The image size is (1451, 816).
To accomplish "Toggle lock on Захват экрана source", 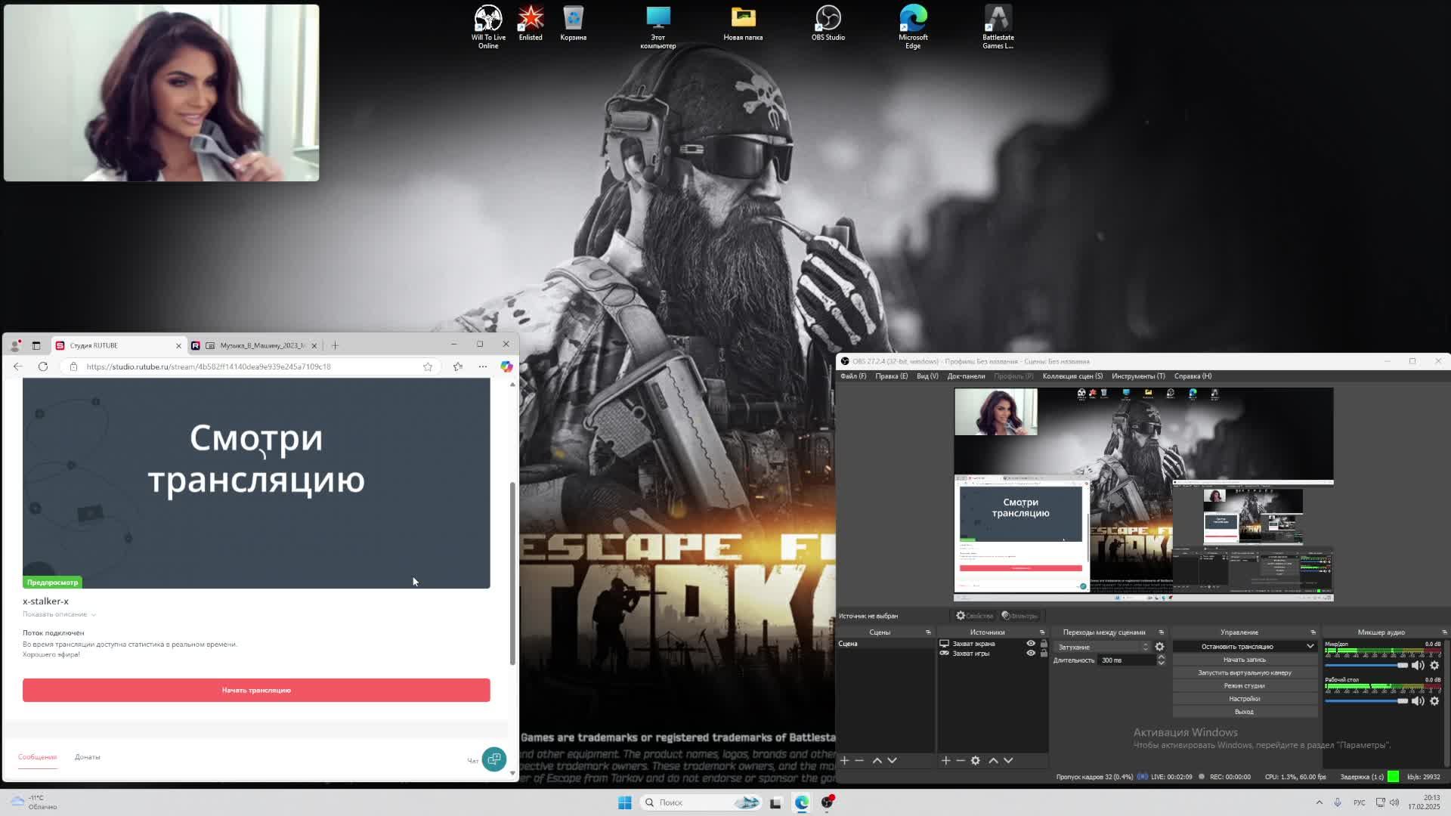I will coord(1044,644).
